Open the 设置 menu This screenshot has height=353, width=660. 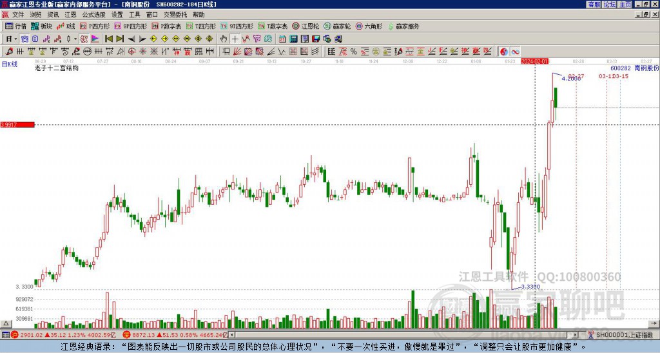pos(117,15)
